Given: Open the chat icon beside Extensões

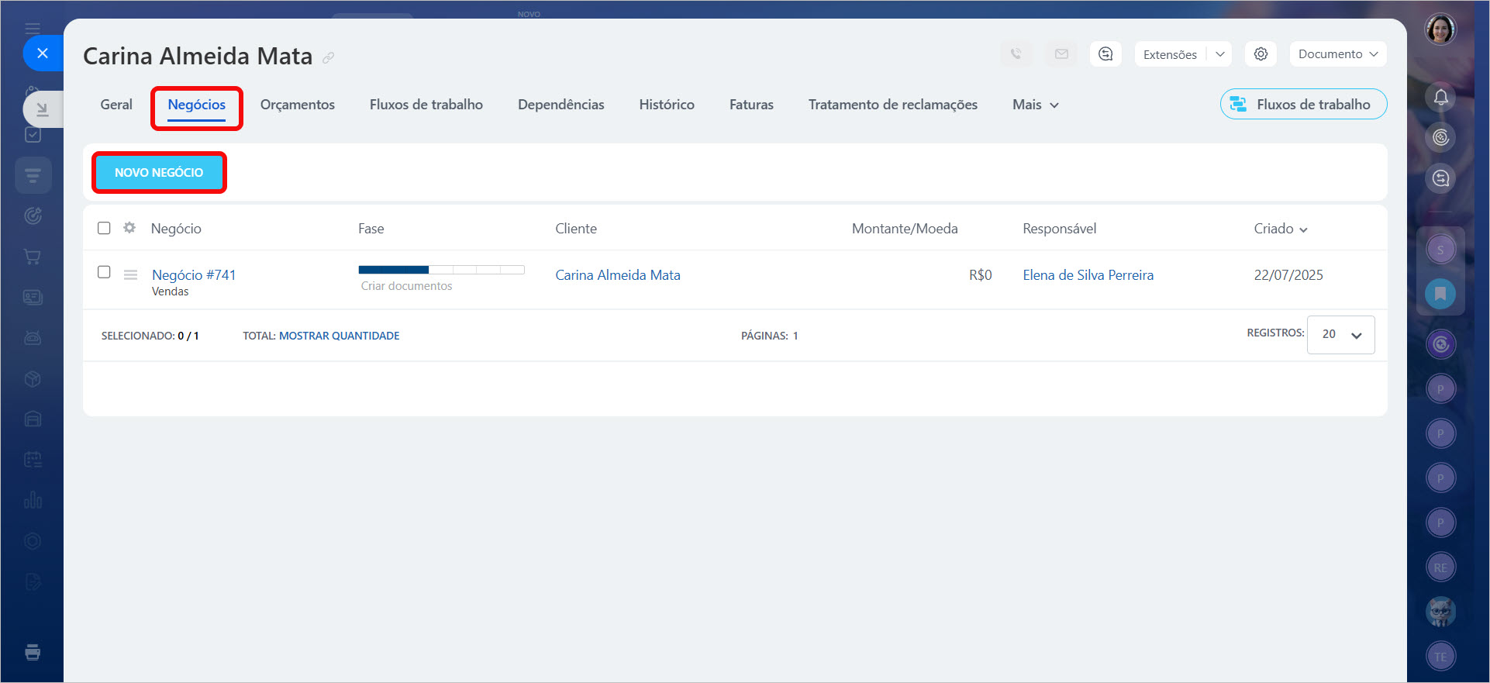Looking at the screenshot, I should point(1105,54).
